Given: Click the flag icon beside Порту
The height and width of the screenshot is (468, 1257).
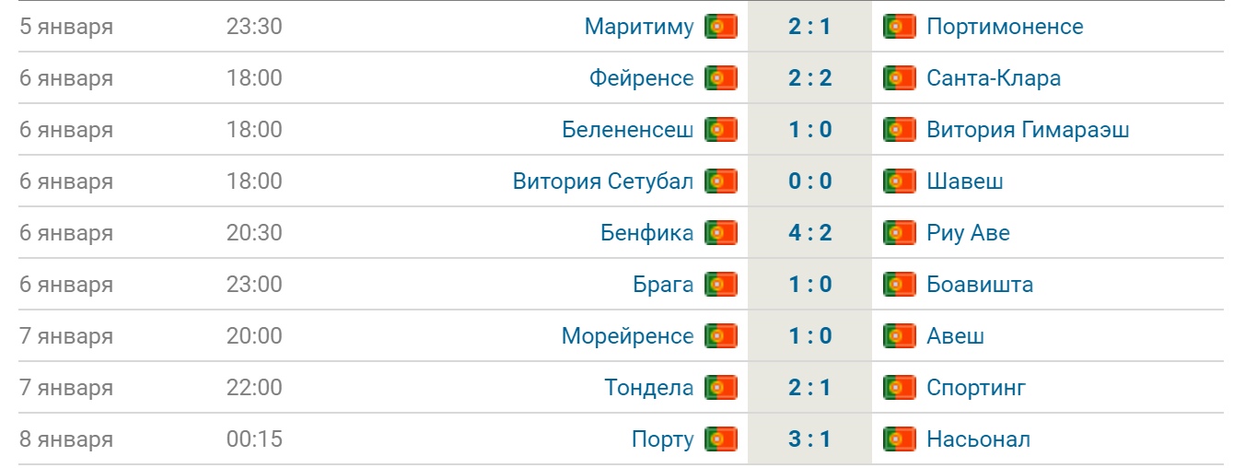Looking at the screenshot, I should (721, 439).
